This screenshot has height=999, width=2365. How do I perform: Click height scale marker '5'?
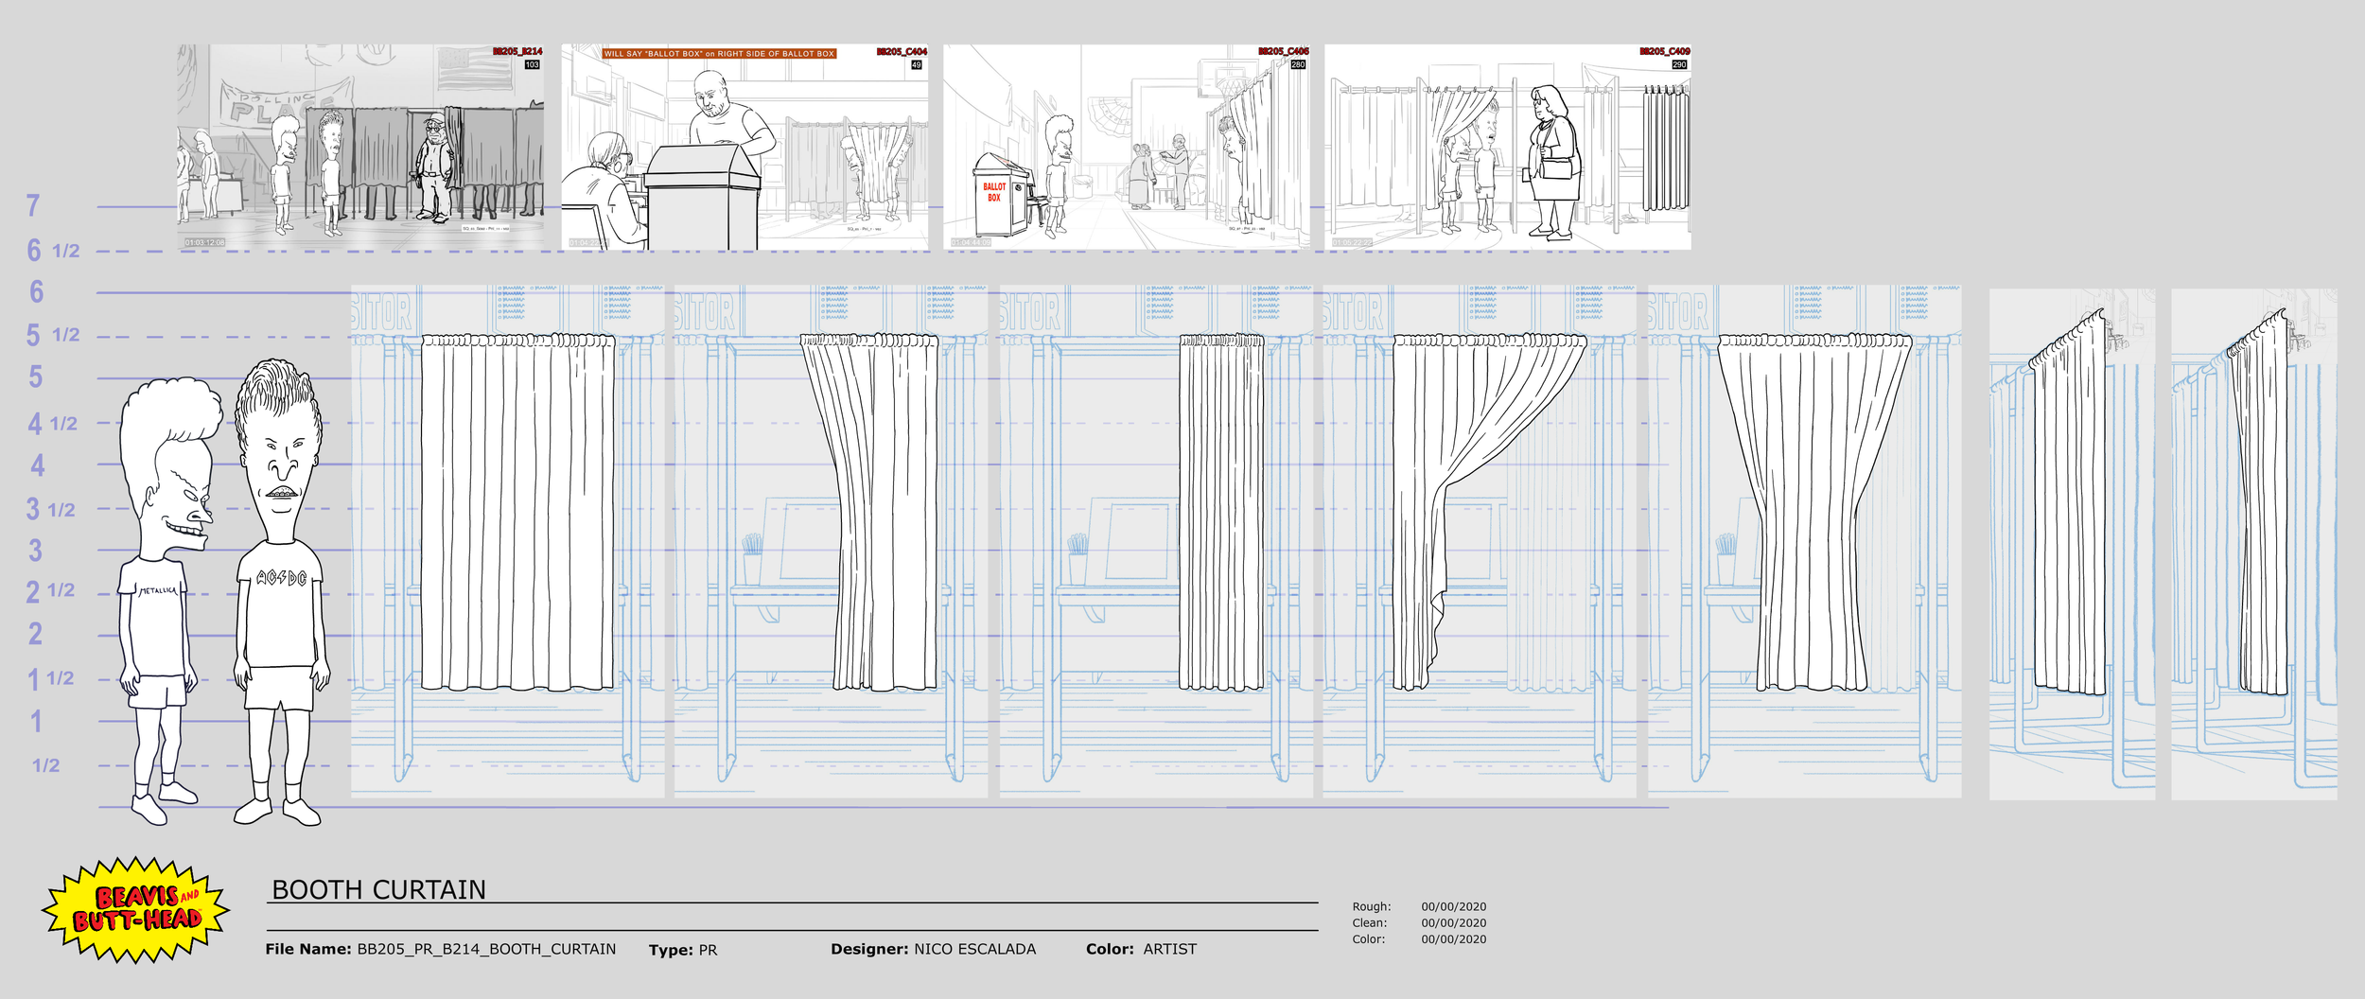point(35,377)
